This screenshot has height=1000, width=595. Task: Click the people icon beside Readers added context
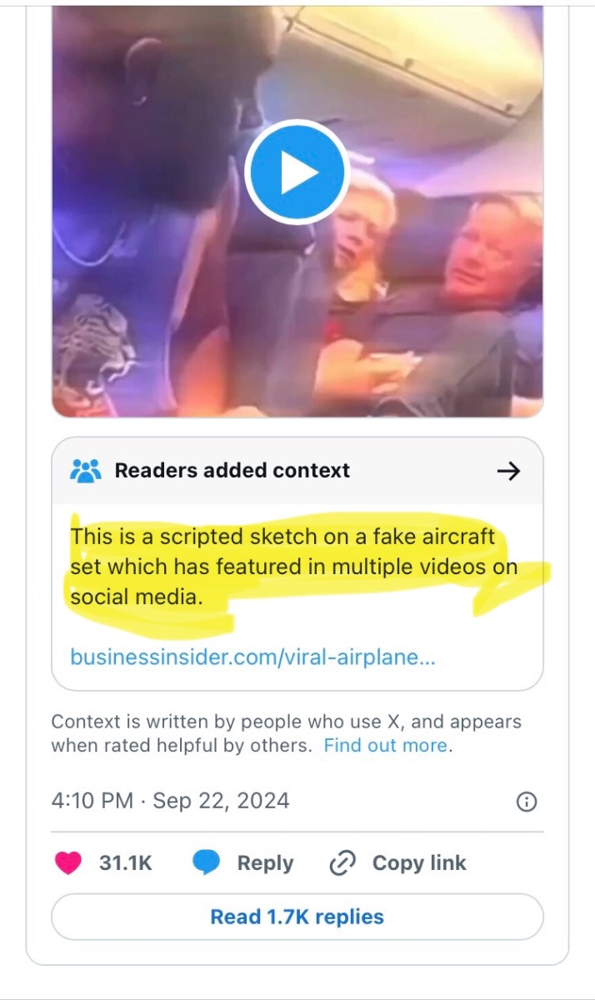click(86, 471)
